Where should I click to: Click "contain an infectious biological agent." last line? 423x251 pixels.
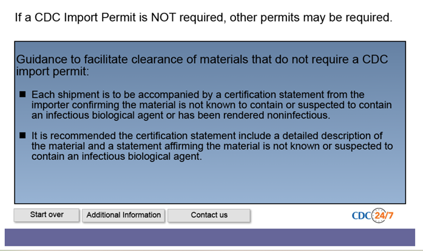pyautogui.click(x=117, y=156)
